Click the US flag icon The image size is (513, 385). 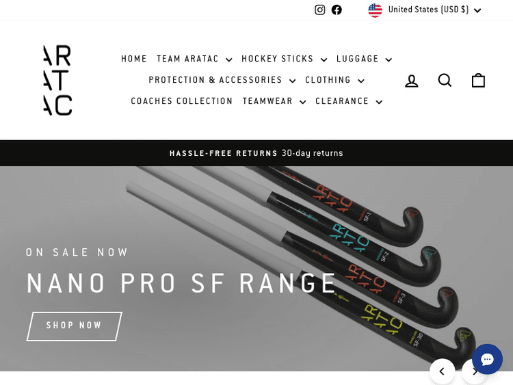coord(375,10)
